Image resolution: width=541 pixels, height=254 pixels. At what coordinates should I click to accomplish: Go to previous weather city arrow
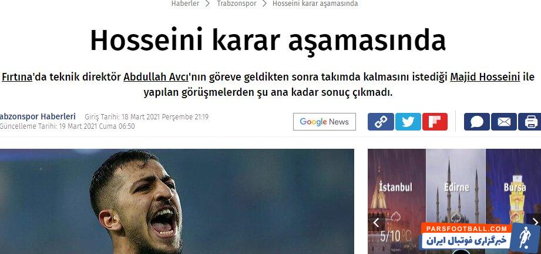point(376,223)
